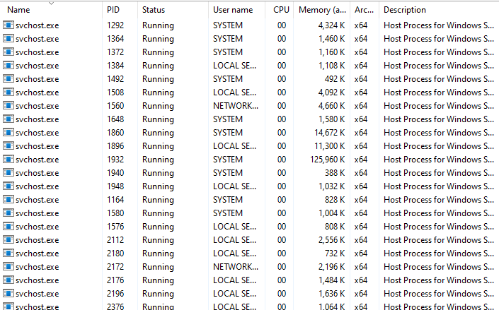
Task: Click icon of svchost.exe PID 1384
Action: (x=8, y=66)
